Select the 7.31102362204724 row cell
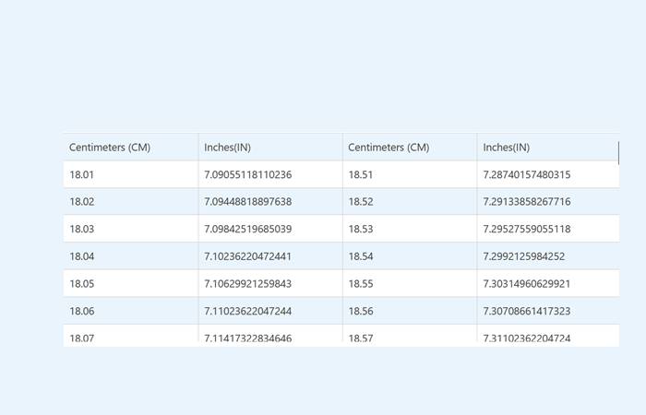This screenshot has height=415, width=646. coord(548,336)
